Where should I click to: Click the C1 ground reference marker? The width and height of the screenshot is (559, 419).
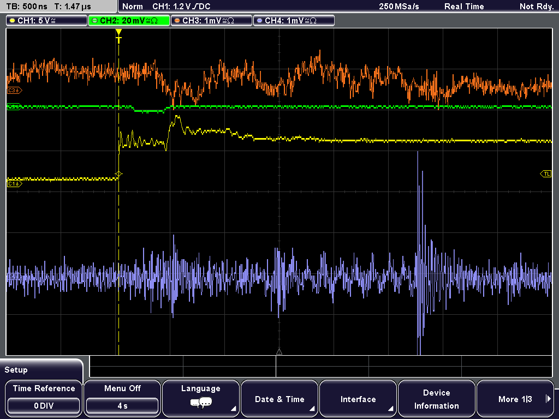coord(14,184)
